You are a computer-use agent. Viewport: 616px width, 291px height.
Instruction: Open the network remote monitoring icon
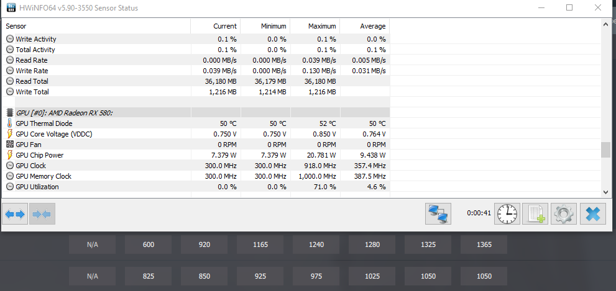tap(438, 213)
